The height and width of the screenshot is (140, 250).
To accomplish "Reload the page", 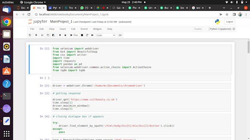I will click(29, 14).
